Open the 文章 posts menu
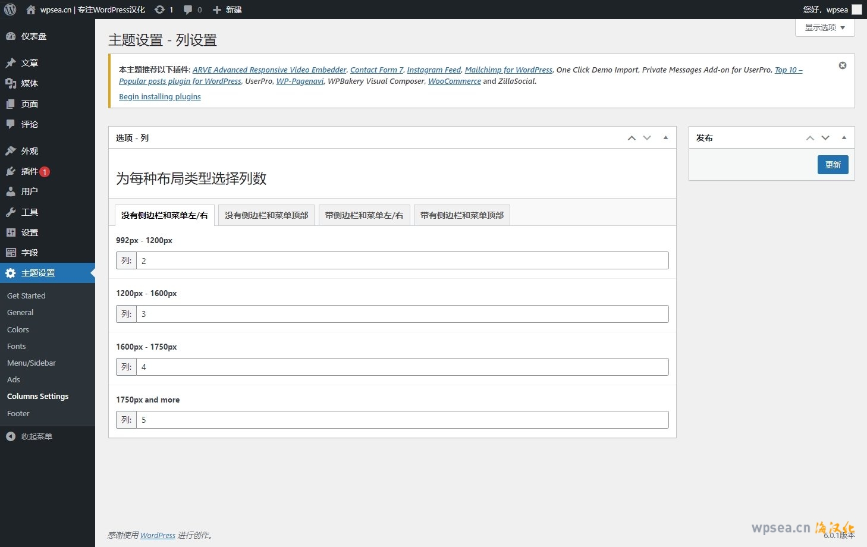867x547 pixels. 48,63
